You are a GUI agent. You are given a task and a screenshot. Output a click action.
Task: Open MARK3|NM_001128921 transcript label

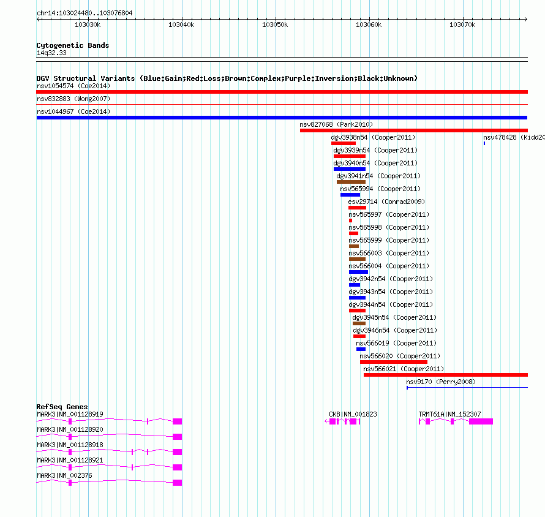[70, 460]
